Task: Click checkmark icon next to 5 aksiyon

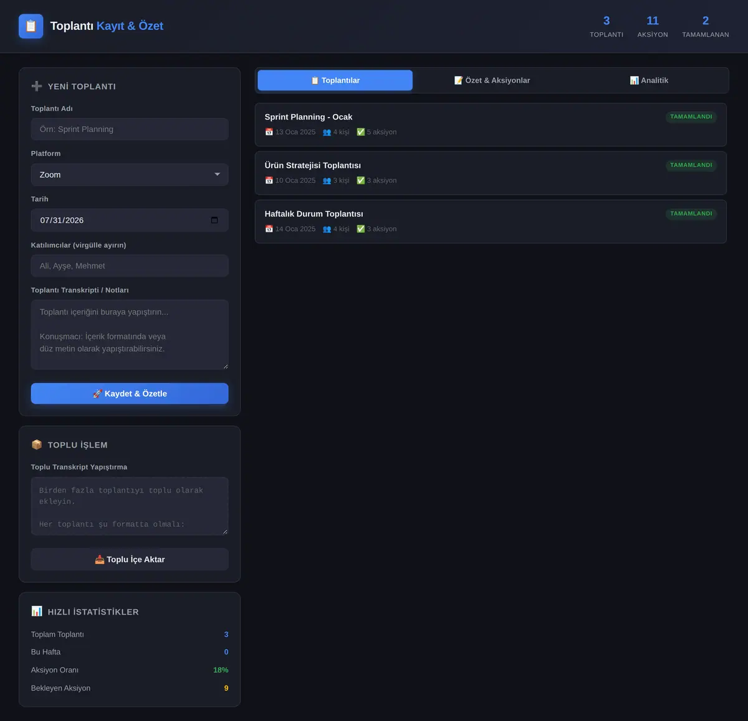Action: tap(360, 132)
